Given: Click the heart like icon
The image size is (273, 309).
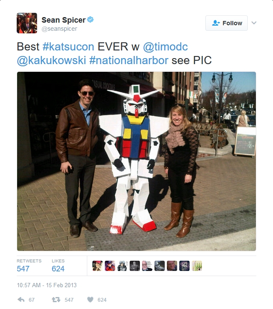Looking at the screenshot, I should (90, 300).
